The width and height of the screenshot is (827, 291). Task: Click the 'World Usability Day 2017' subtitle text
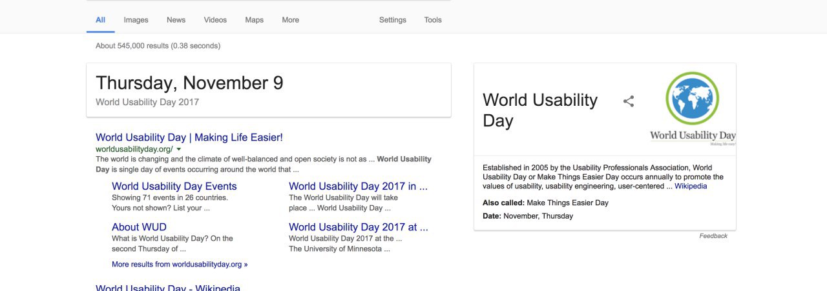pos(147,102)
